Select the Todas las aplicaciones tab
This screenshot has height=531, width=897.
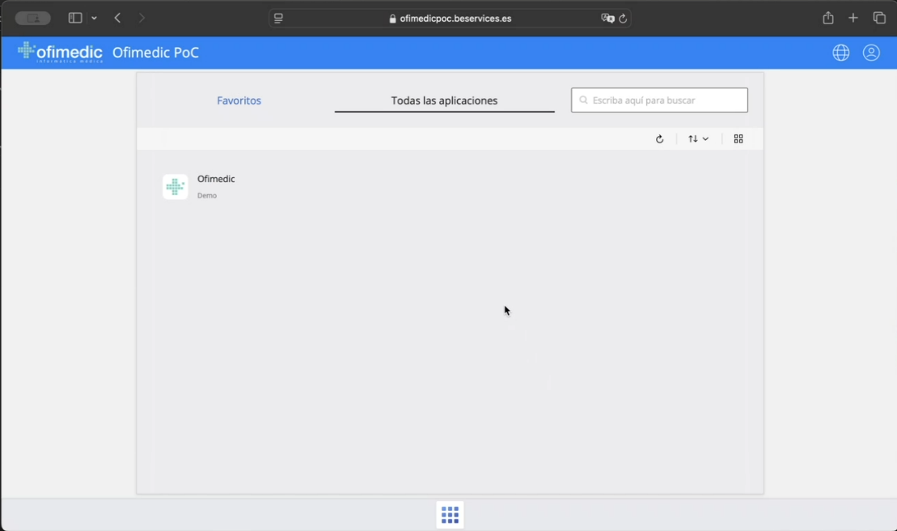[444, 100]
